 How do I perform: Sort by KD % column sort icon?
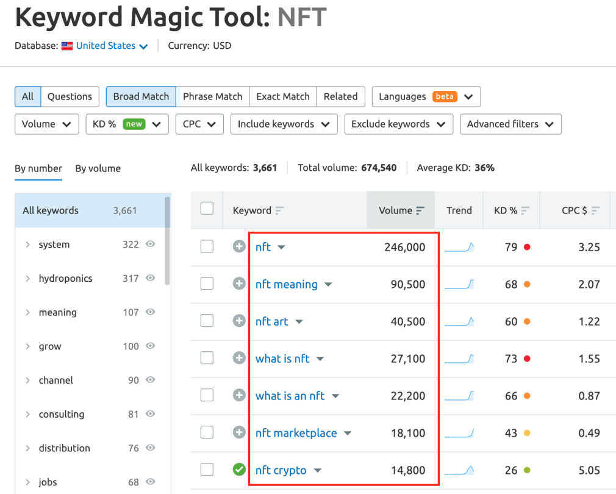pyautogui.click(x=525, y=211)
